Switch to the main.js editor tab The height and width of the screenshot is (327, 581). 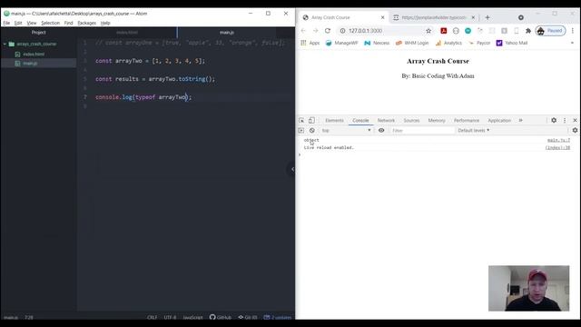pyautogui.click(x=227, y=33)
